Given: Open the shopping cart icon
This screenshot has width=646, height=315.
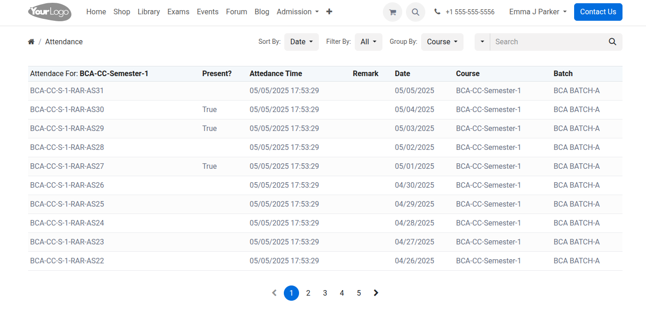Looking at the screenshot, I should 393,12.
